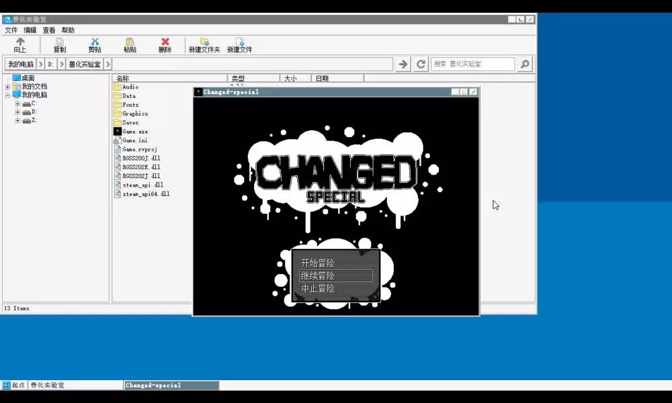Screen dimensions: 672x403
Task: Go up one folder with 向上
Action: pyautogui.click(x=19, y=45)
